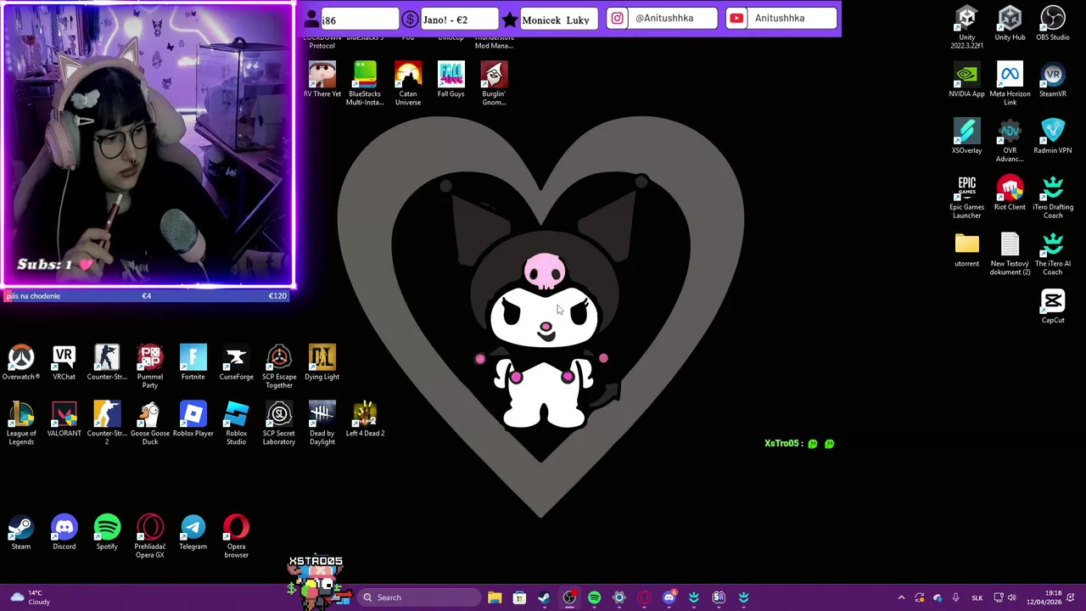Open the network tray icon
Screen dimensions: 1086x611
pyautogui.click(x=999, y=597)
